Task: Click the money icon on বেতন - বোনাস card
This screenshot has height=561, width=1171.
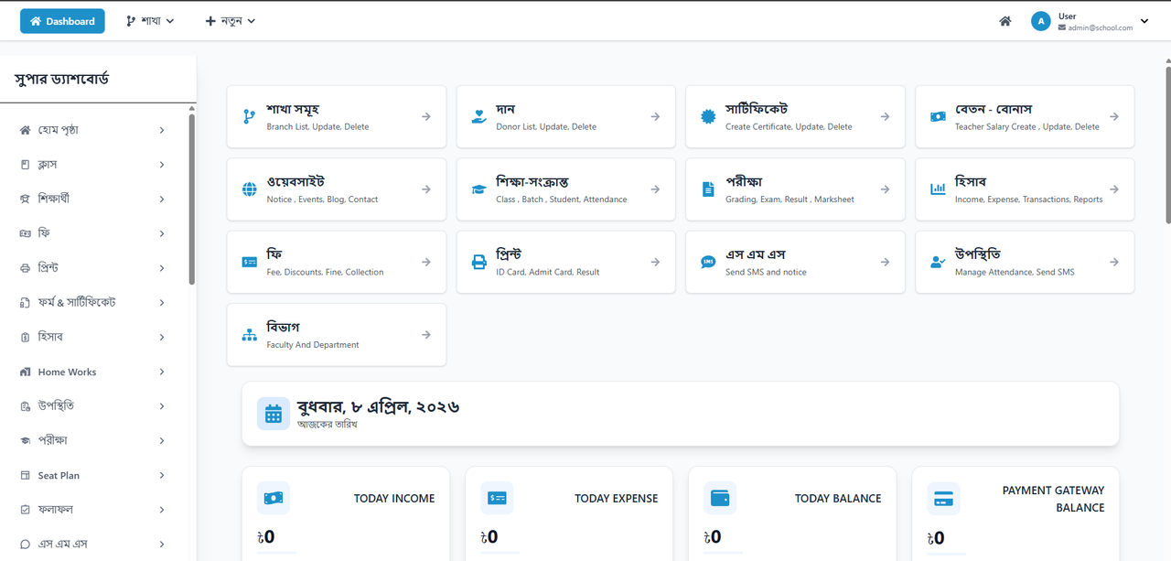Action: coord(938,116)
